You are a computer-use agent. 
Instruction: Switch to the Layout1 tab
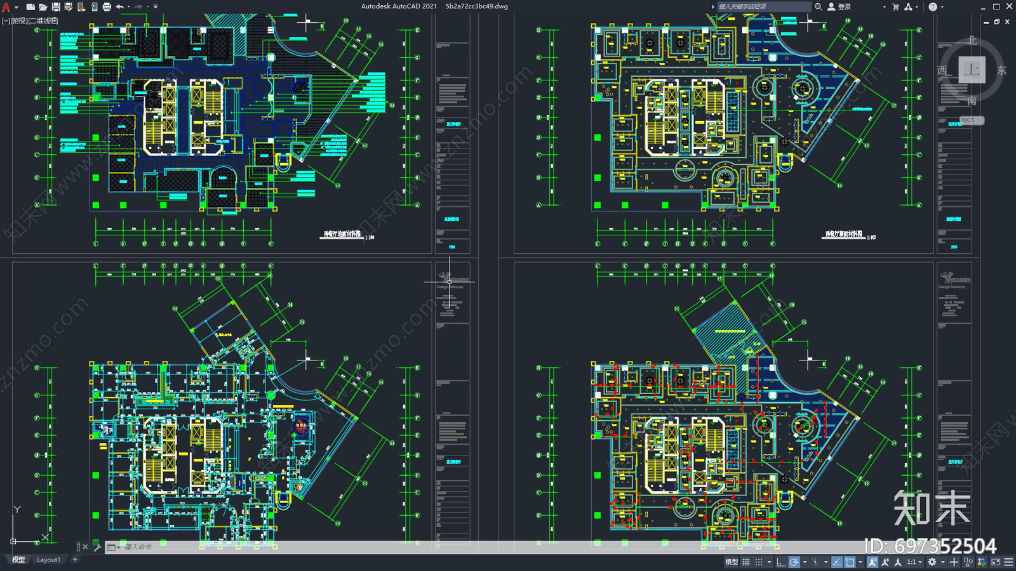point(48,560)
